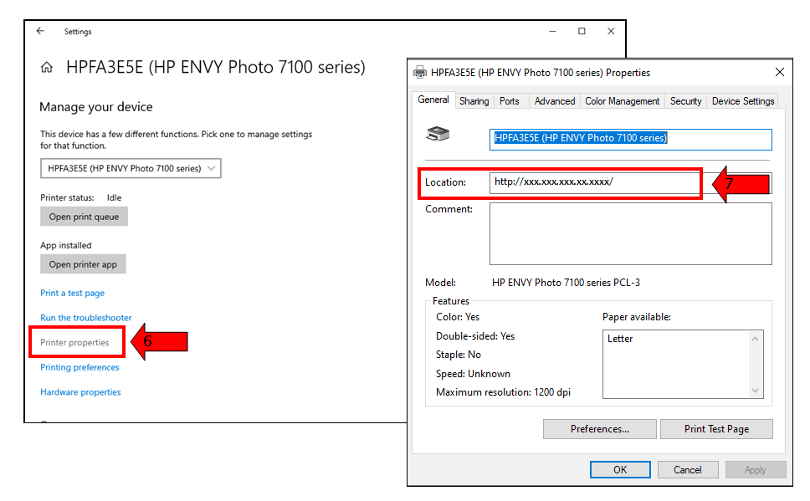Switch to the Device Settings tab
Viewport: 810px width, 501px height.
[x=742, y=100]
